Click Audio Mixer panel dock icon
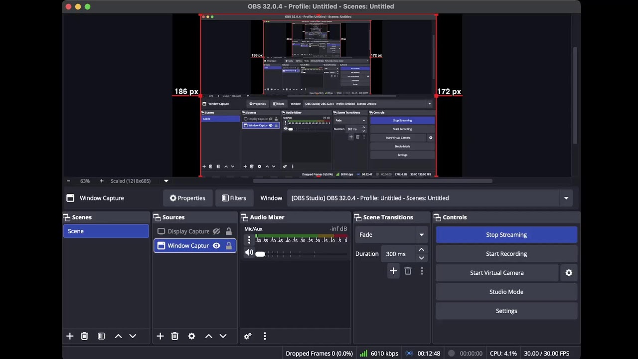 tap(244, 217)
